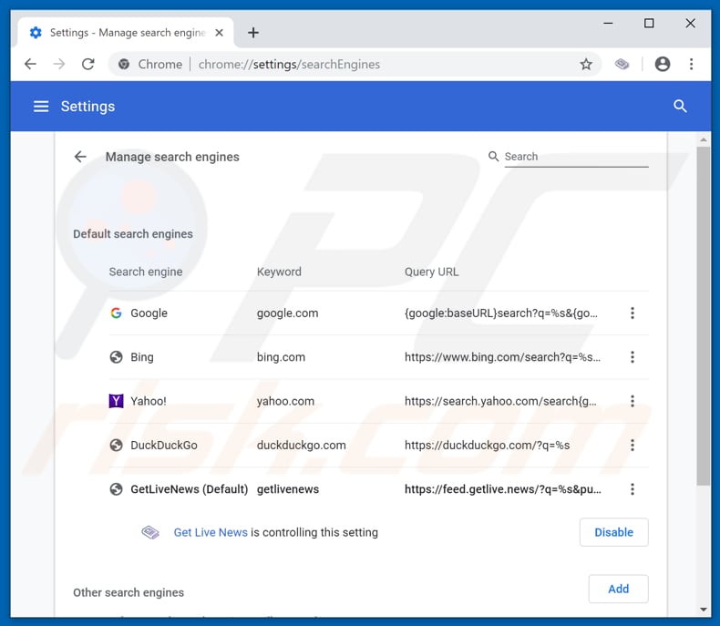Select the Settings - Manage search engines tab
The width and height of the screenshot is (720, 626).
pos(126,33)
